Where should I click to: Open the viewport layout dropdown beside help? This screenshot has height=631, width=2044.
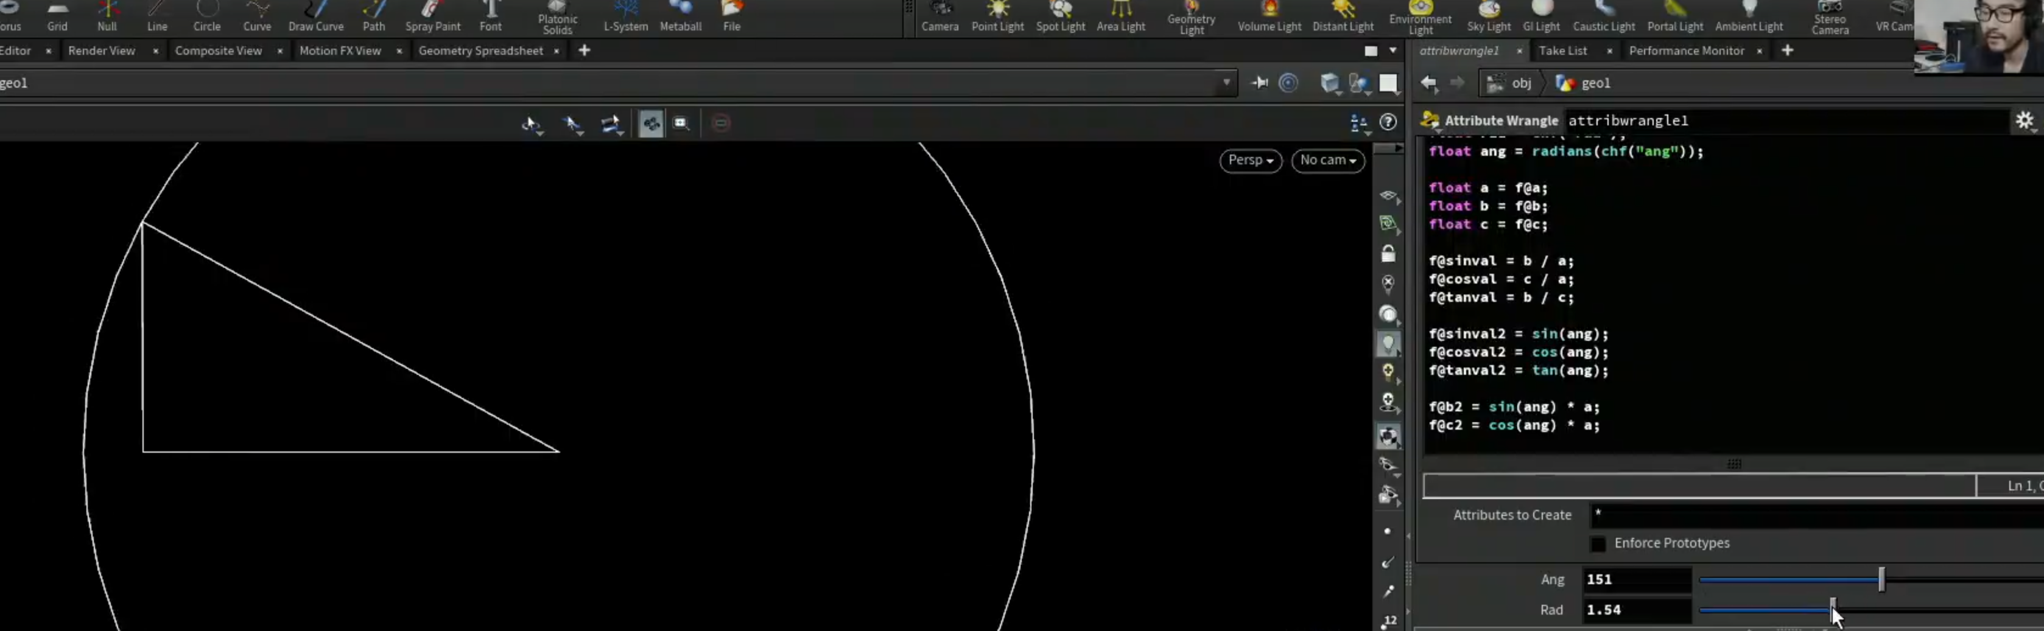click(x=1358, y=123)
